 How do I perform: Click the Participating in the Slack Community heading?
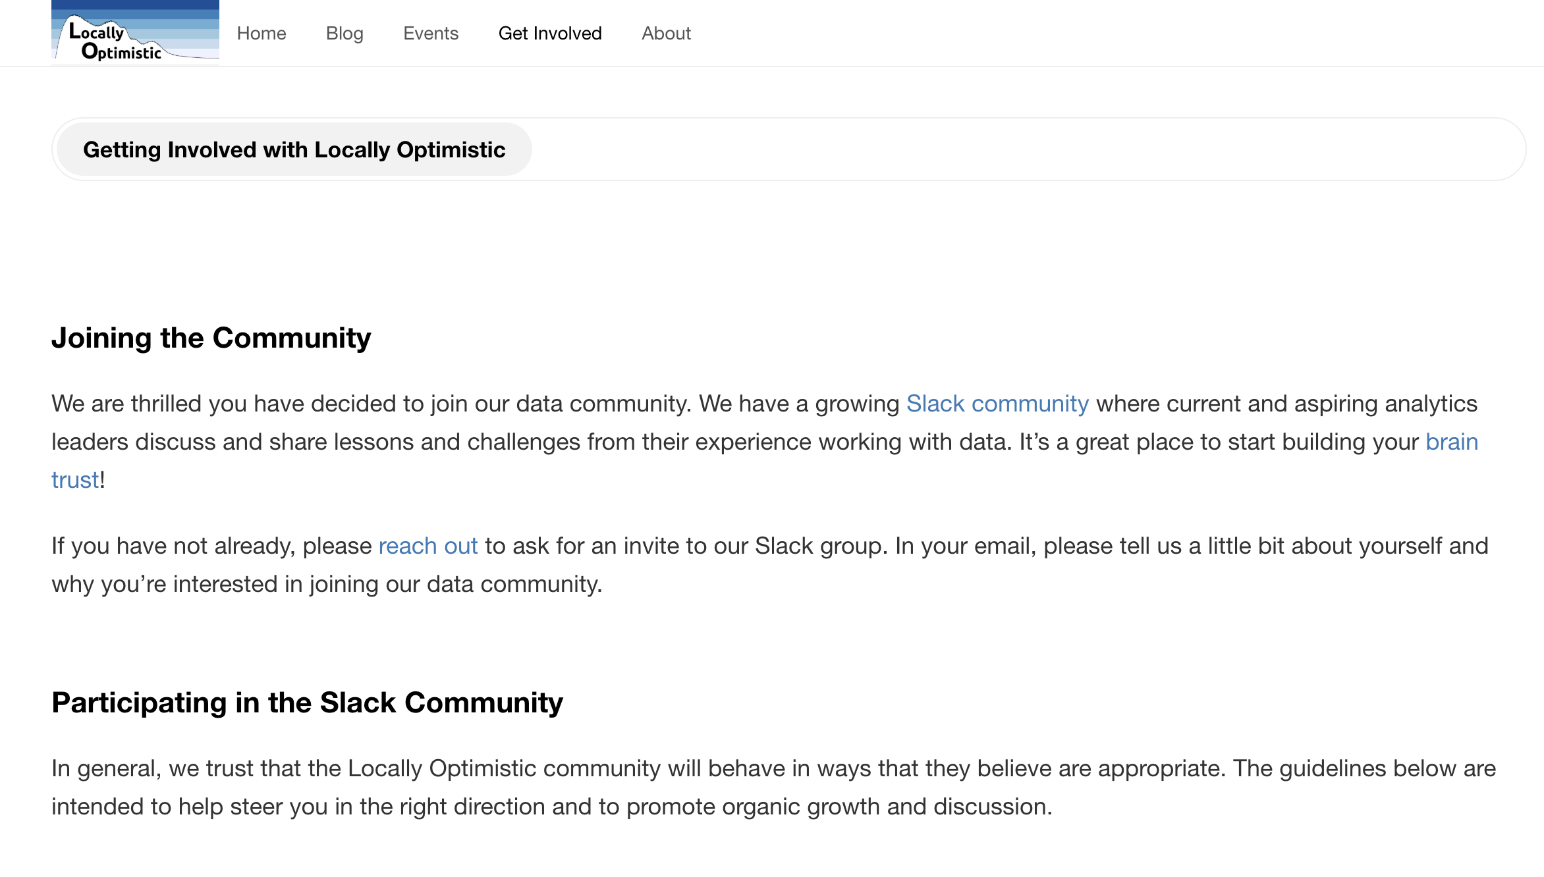307,702
